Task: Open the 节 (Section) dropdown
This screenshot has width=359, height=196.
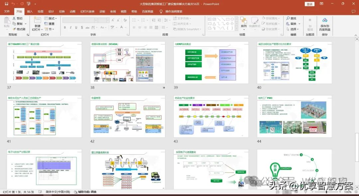Action: coord(50,29)
